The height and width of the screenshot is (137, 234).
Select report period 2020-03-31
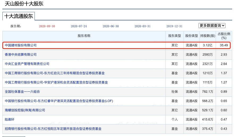[143, 26]
